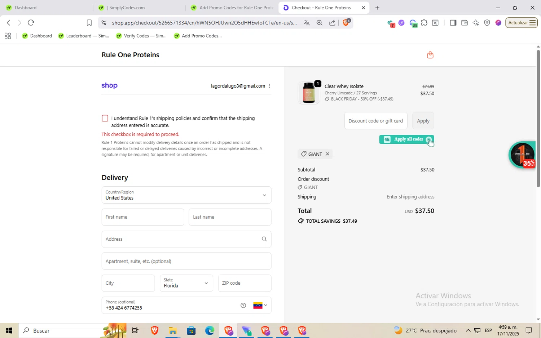Translate page via address bar icon
This screenshot has width=541, height=338.
tap(307, 23)
